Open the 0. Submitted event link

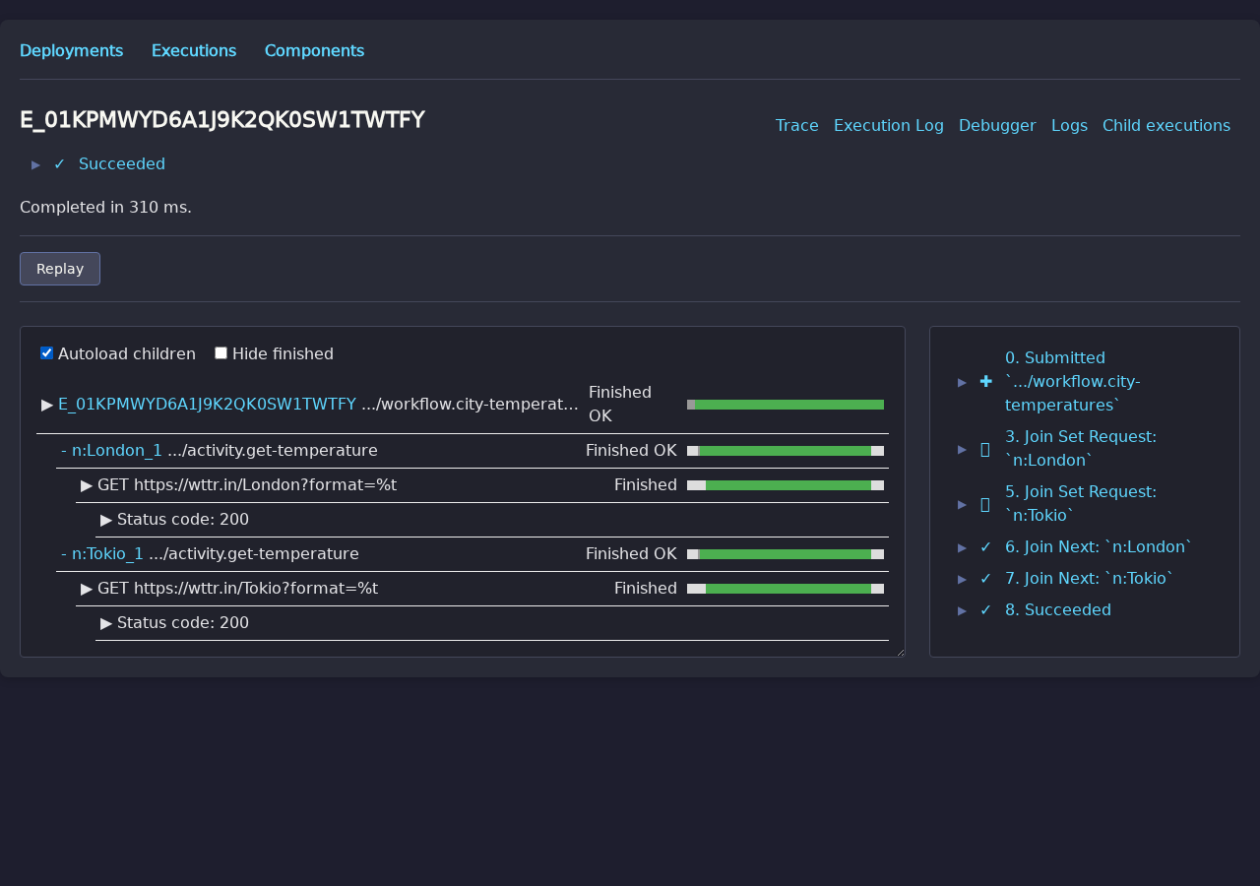[1073, 381]
